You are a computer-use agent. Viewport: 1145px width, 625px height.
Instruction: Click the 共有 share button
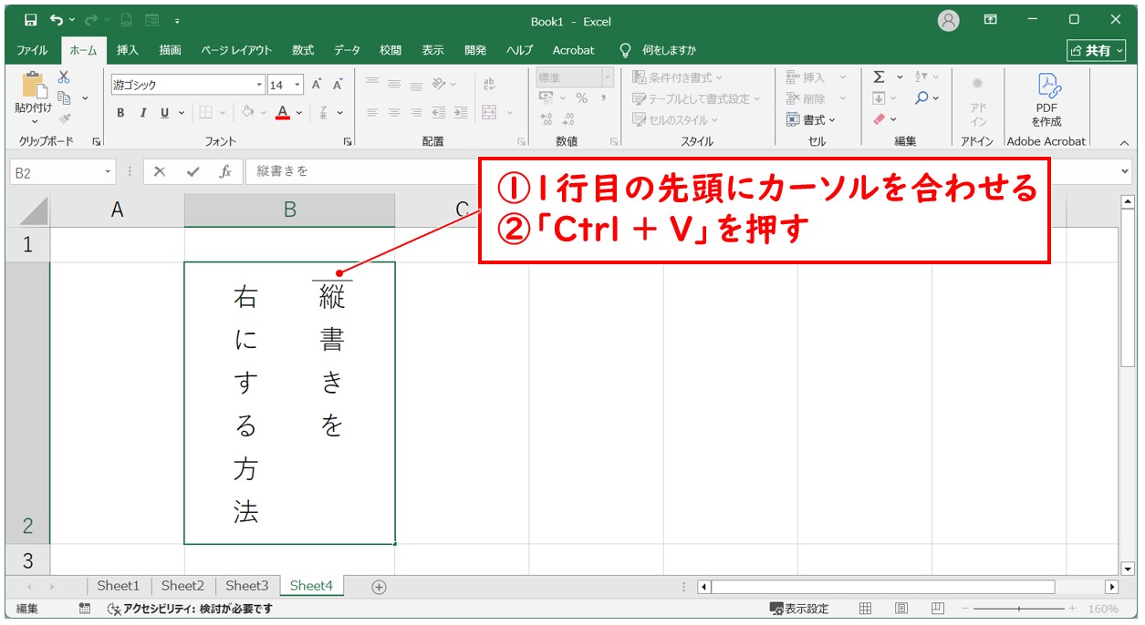point(1097,50)
